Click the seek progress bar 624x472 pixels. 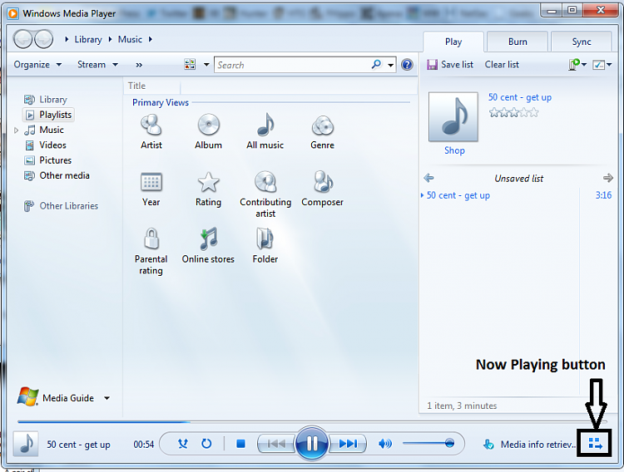(312, 421)
